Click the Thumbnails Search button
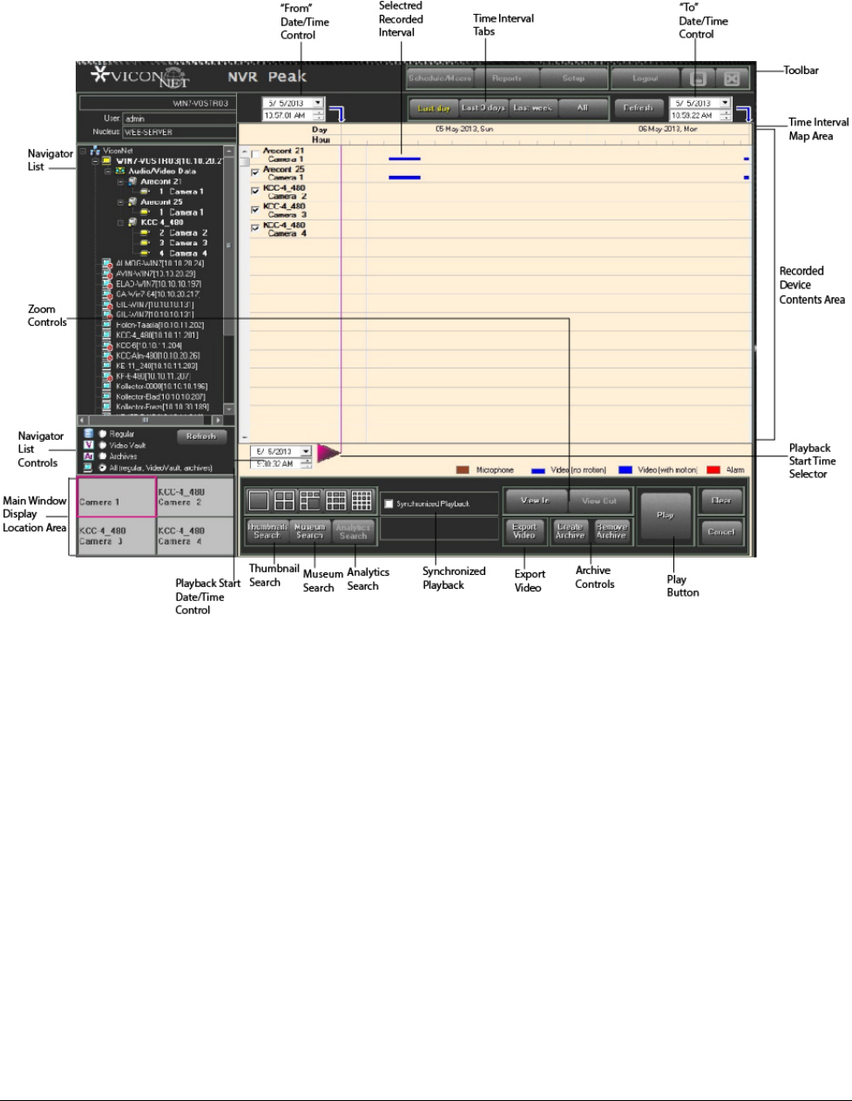Screen dimensions: 852x1101 (267, 531)
